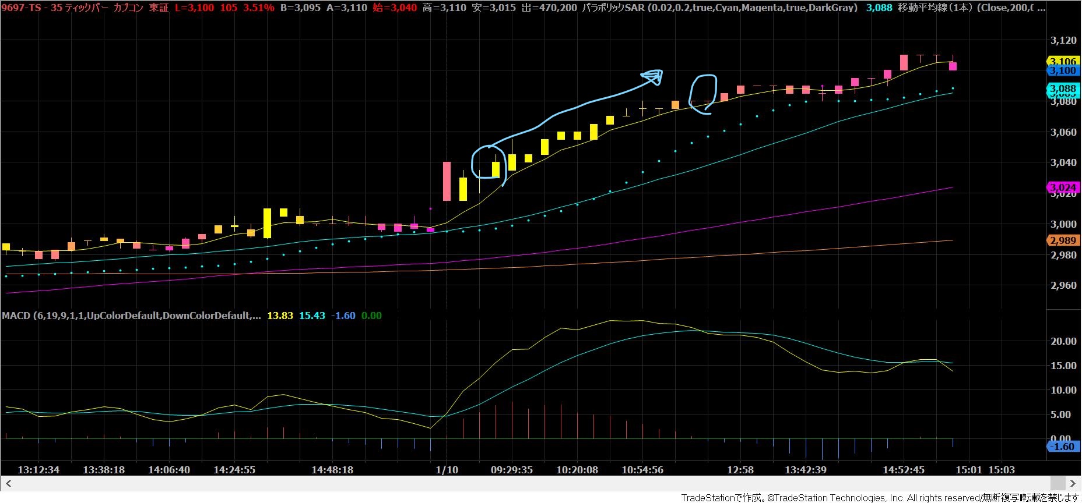
Task: Select the symbol title '9697-TS - 35 ティックバー カプコン 東証'
Action: click(85, 8)
